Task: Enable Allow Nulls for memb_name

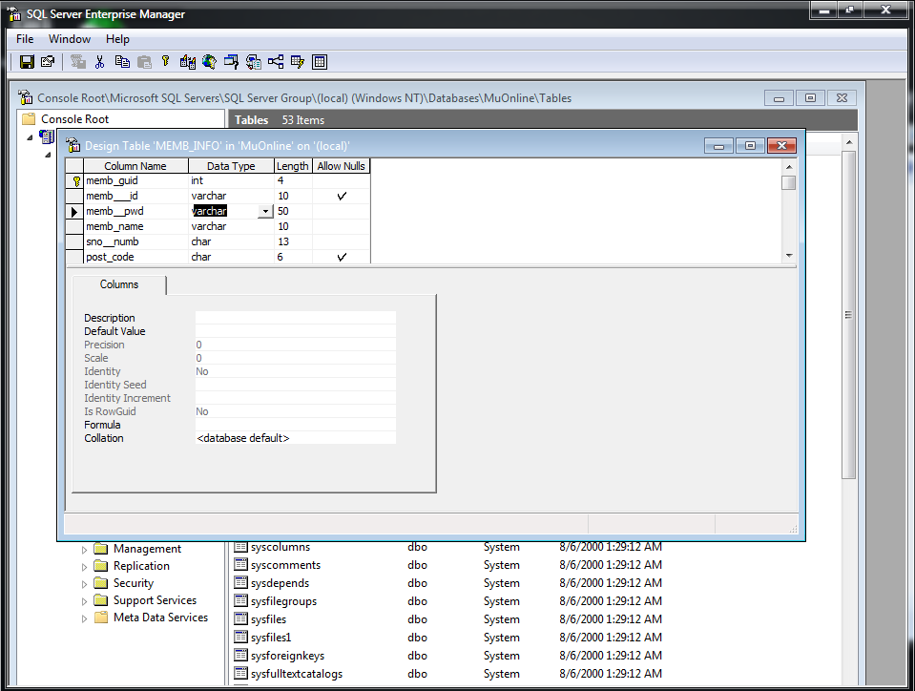Action: (341, 226)
